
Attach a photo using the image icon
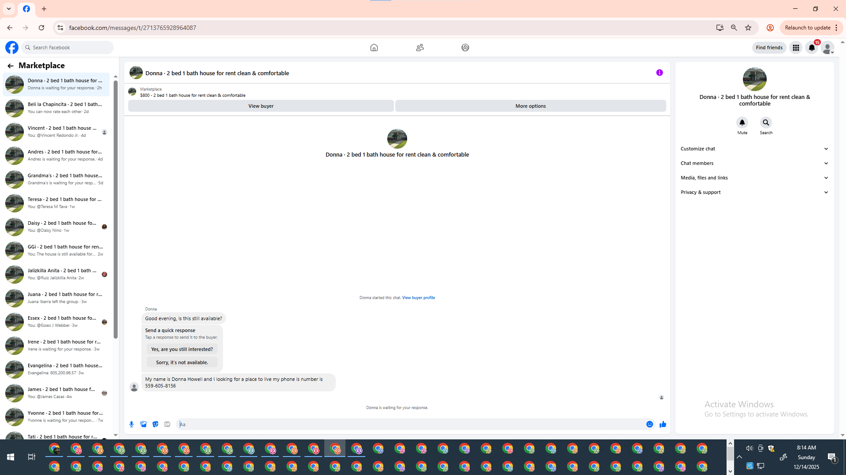(x=143, y=424)
